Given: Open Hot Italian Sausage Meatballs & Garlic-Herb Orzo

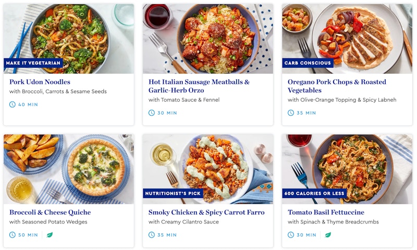Looking at the screenshot, I should 199,86.
